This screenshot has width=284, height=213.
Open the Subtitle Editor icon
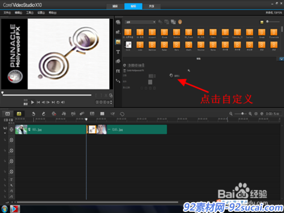click(92, 114)
